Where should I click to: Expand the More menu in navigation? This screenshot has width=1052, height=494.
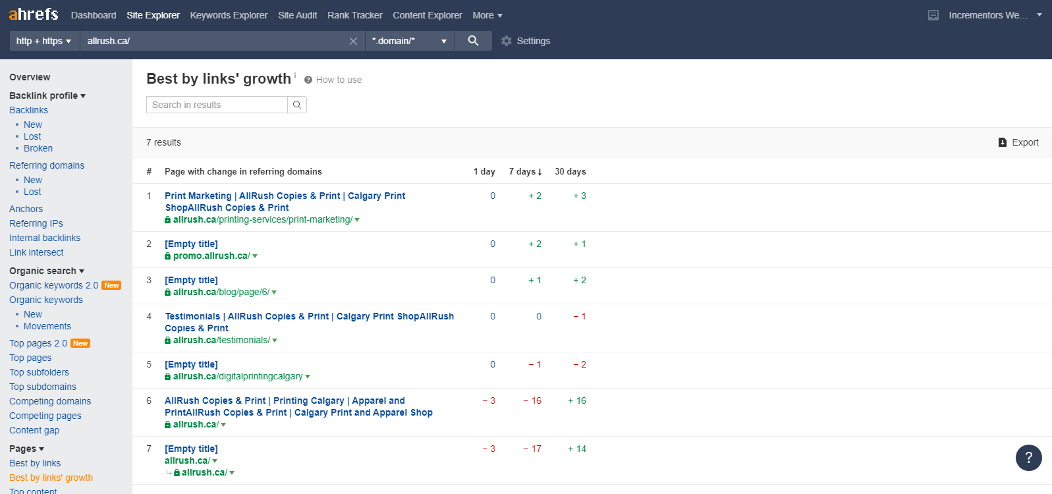tap(487, 15)
